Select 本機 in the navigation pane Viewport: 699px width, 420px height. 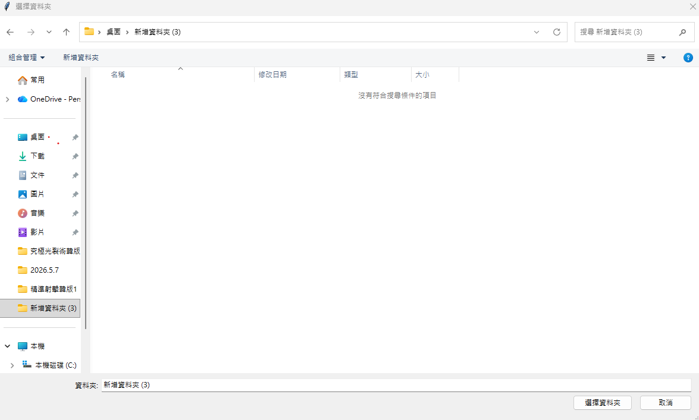click(x=37, y=346)
